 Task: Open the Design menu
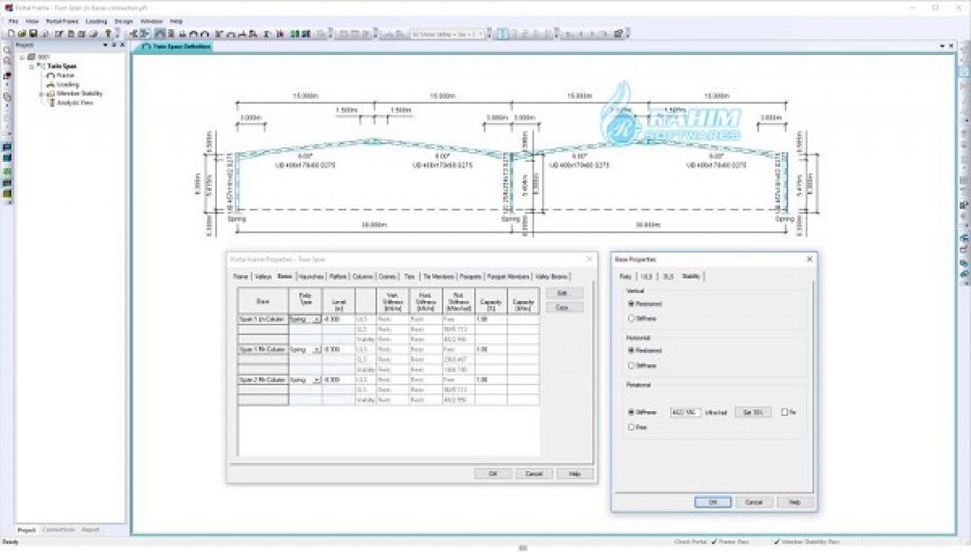tap(124, 21)
